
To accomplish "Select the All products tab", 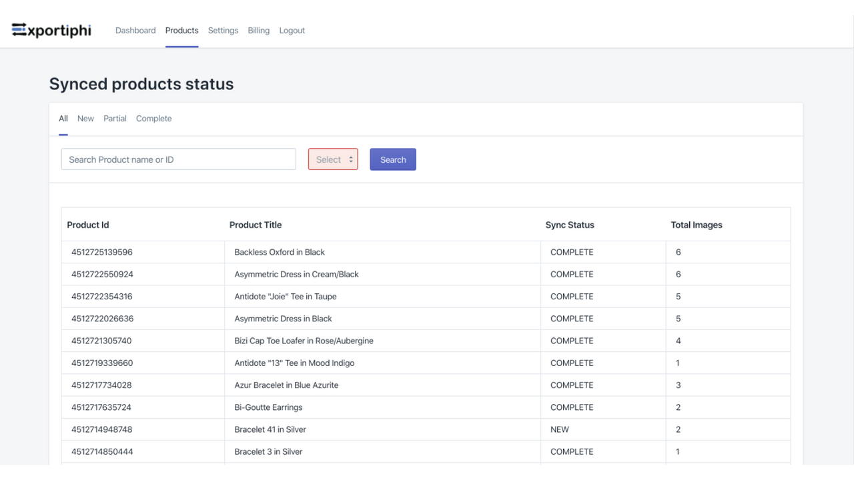I will pyautogui.click(x=63, y=118).
